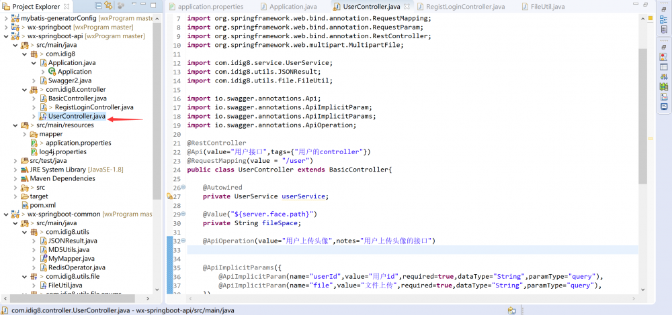Expand JRE System Library node
Image resolution: width=672 pixels, height=315 pixels.
pyautogui.click(x=15, y=170)
